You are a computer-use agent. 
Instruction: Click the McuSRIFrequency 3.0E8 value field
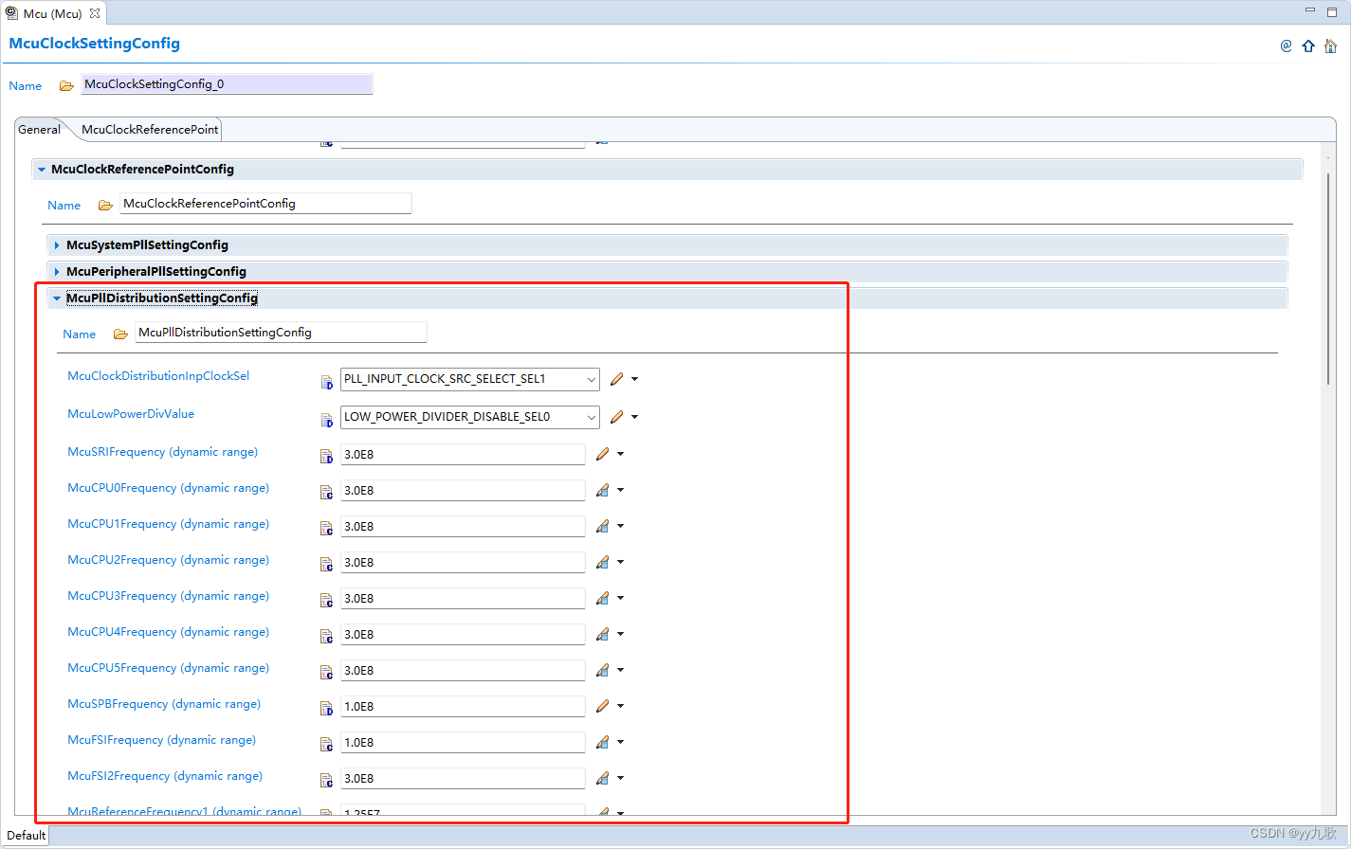click(x=463, y=455)
